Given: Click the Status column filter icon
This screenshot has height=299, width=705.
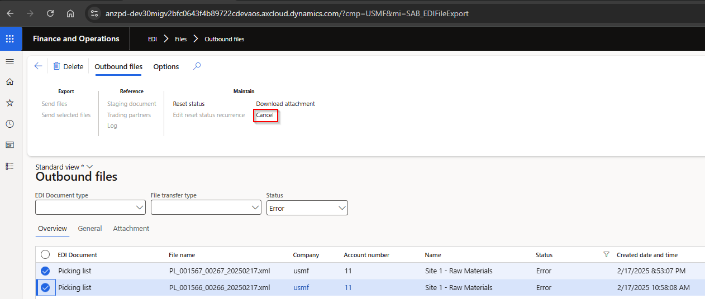Looking at the screenshot, I should (606, 254).
